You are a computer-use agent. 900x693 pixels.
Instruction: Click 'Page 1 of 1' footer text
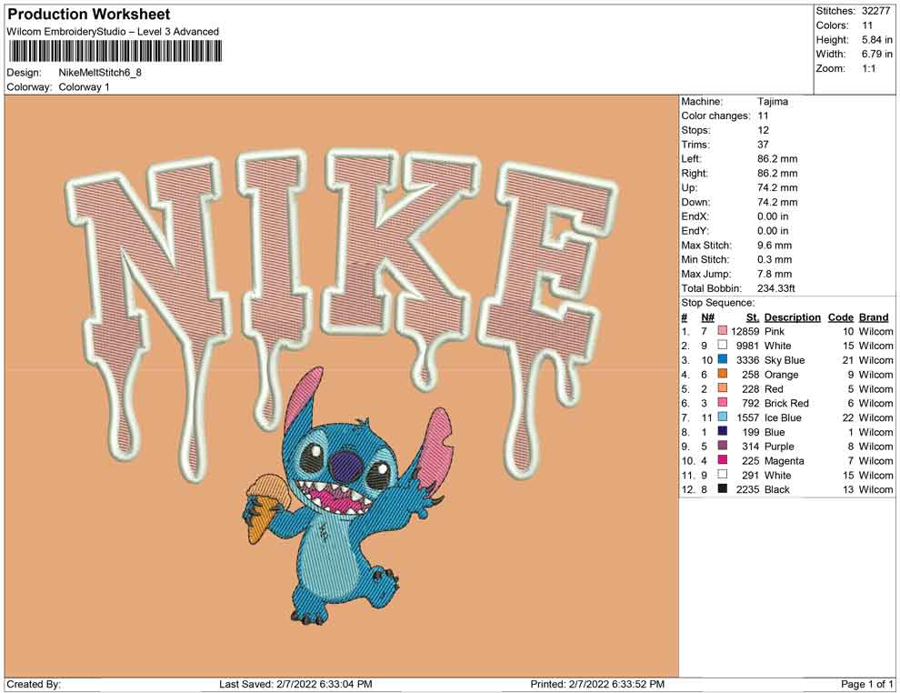pyautogui.click(x=866, y=684)
